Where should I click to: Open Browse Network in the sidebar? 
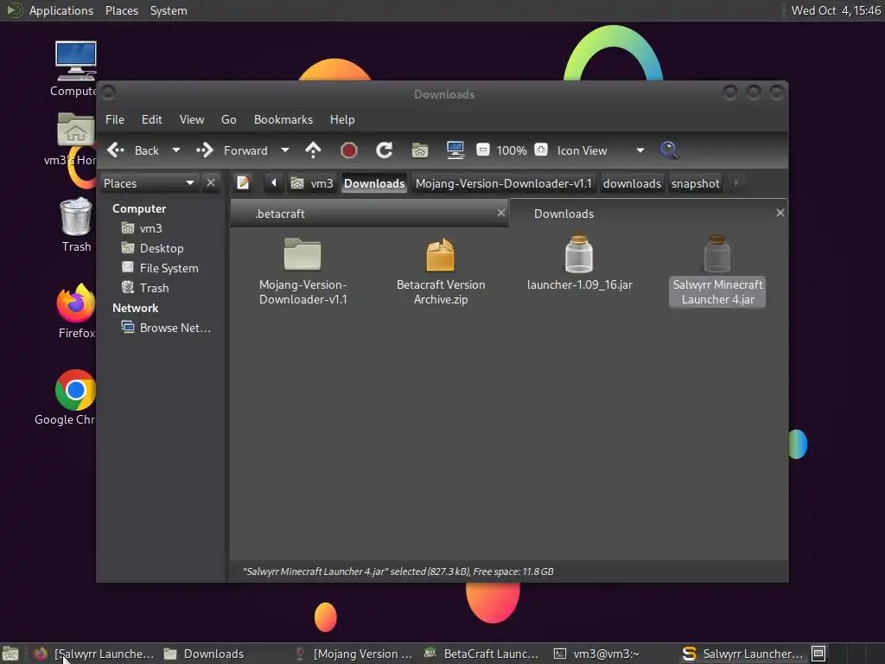[166, 328]
